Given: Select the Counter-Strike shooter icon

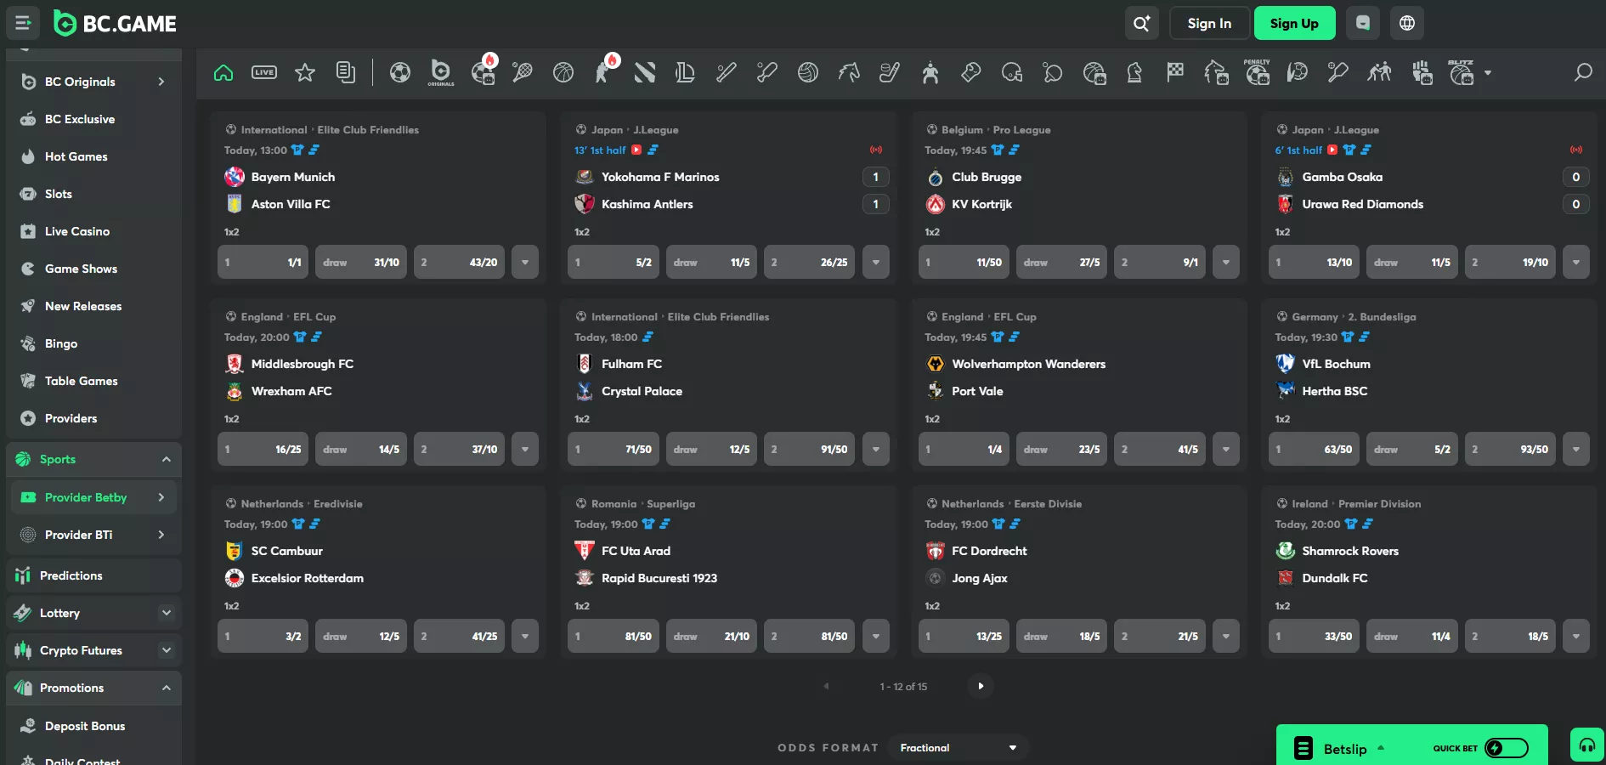Looking at the screenshot, I should [x=604, y=71].
